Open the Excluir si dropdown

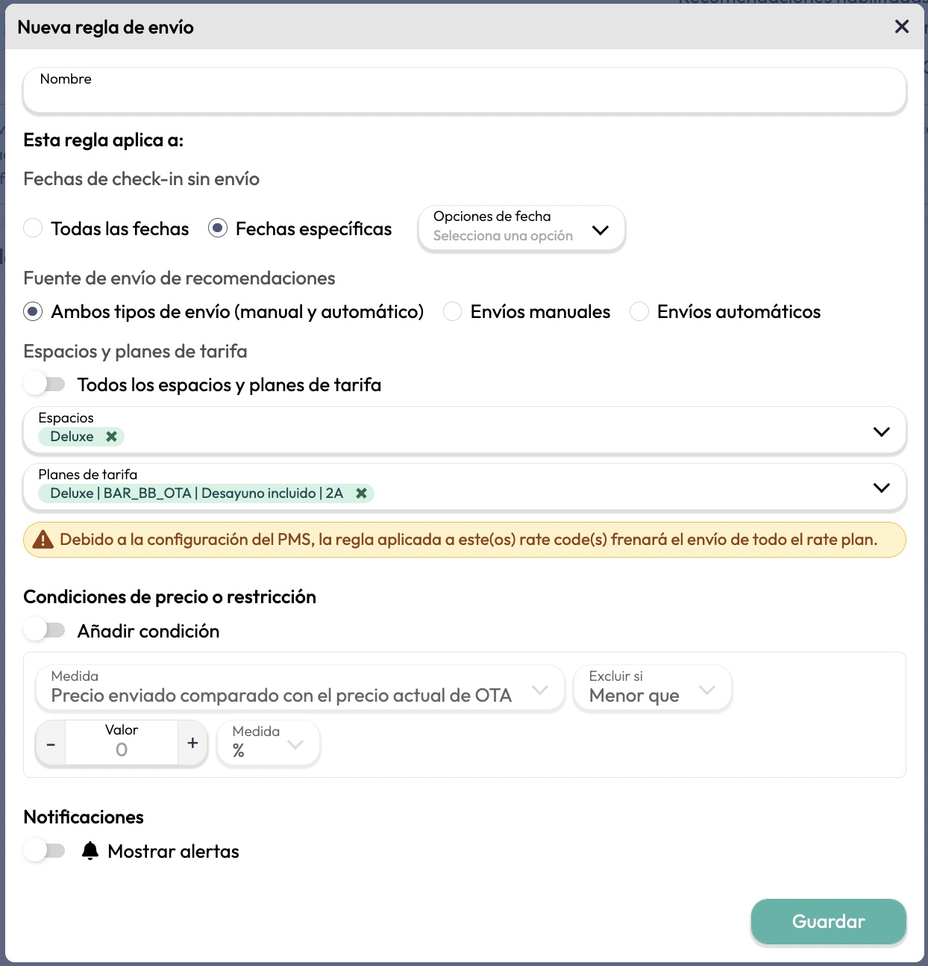coord(652,688)
